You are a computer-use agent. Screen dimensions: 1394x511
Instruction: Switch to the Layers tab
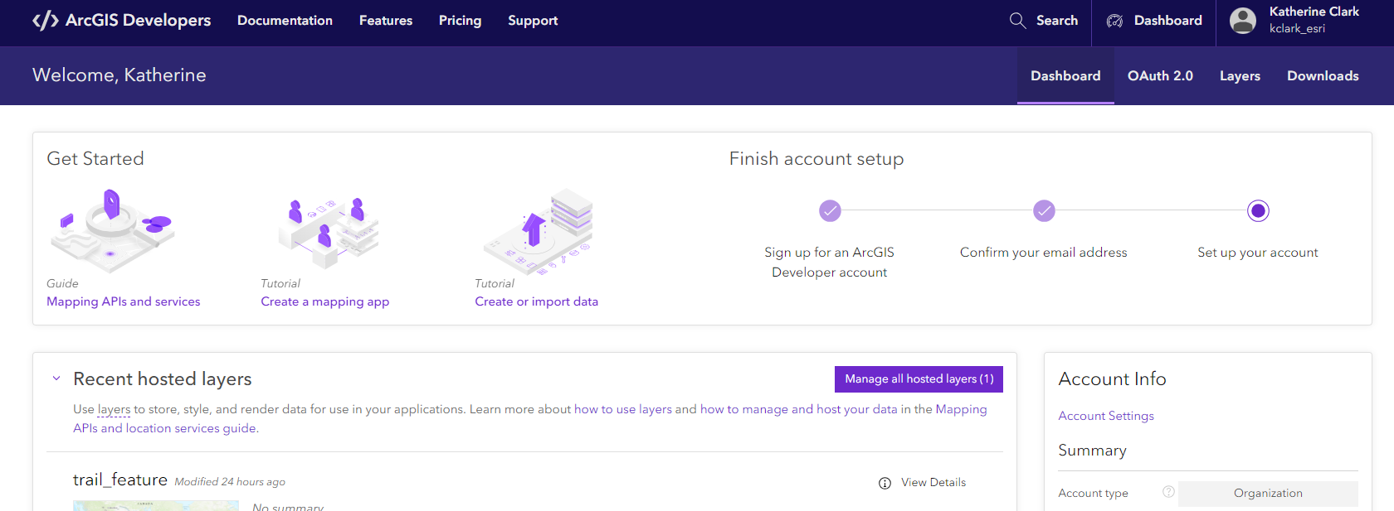click(x=1240, y=76)
